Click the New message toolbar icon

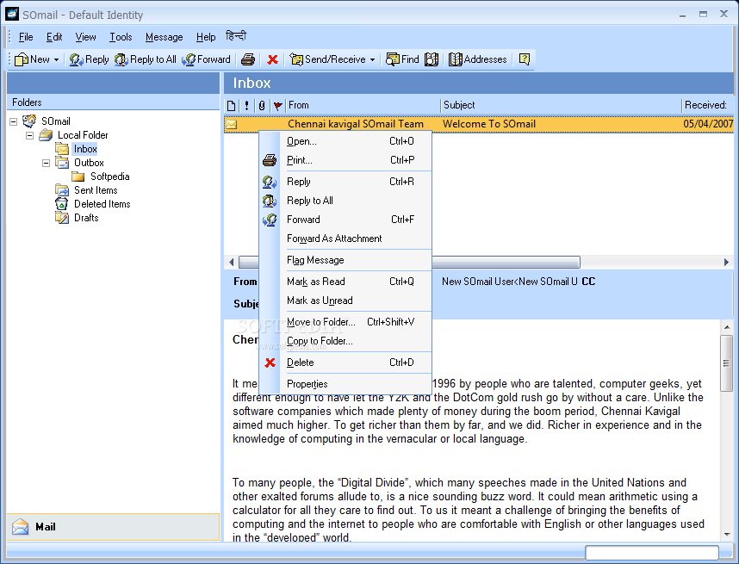22,59
